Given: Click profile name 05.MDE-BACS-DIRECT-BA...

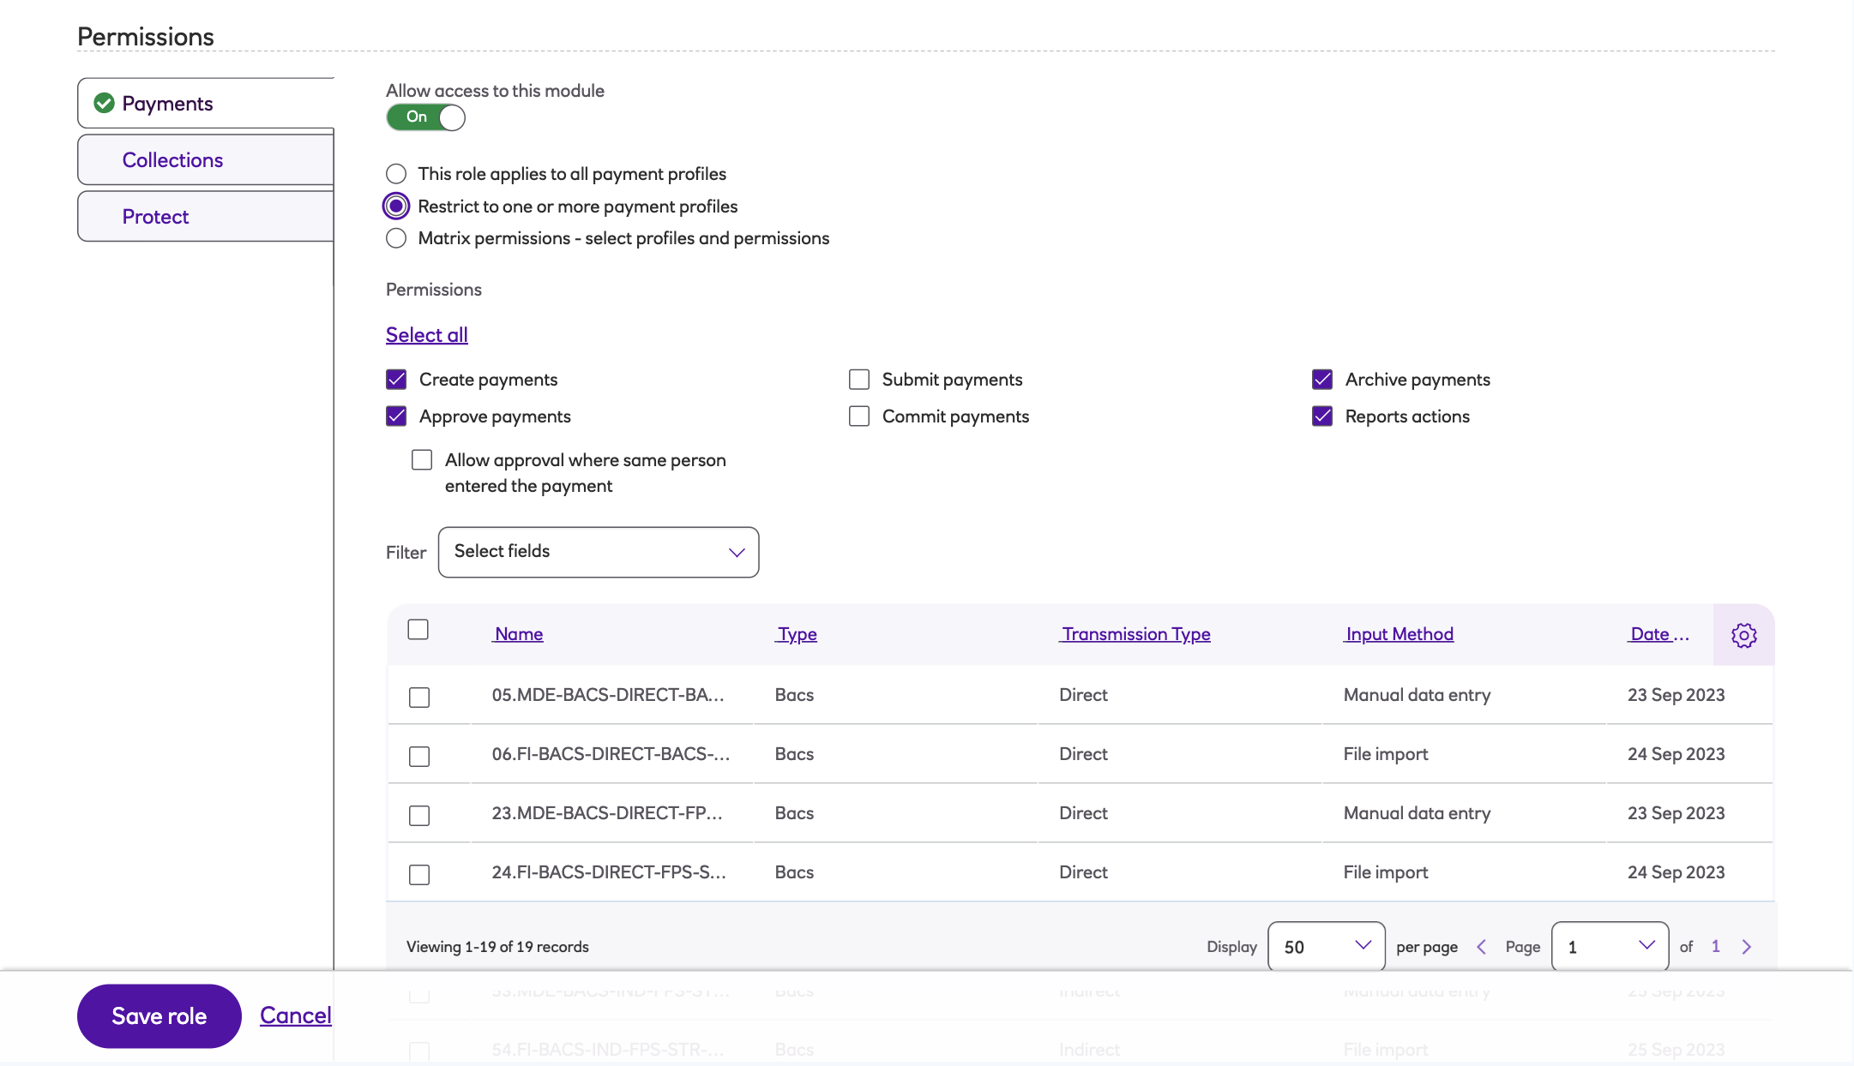Looking at the screenshot, I should (x=608, y=695).
